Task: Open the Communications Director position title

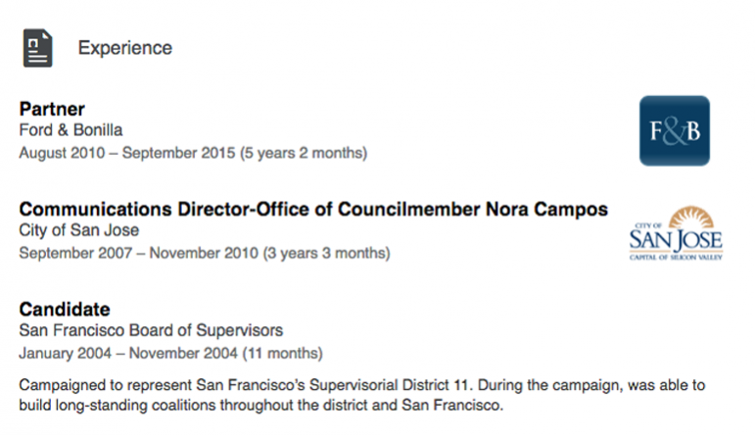Action: click(x=313, y=209)
